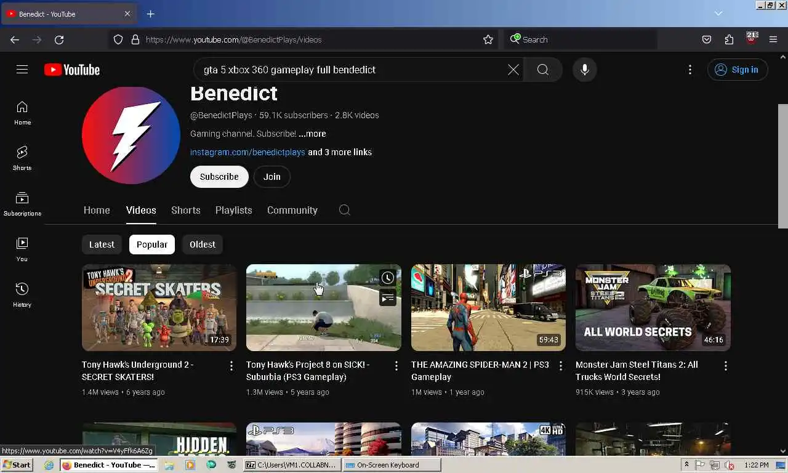Show tracking protection shield info

click(x=118, y=39)
